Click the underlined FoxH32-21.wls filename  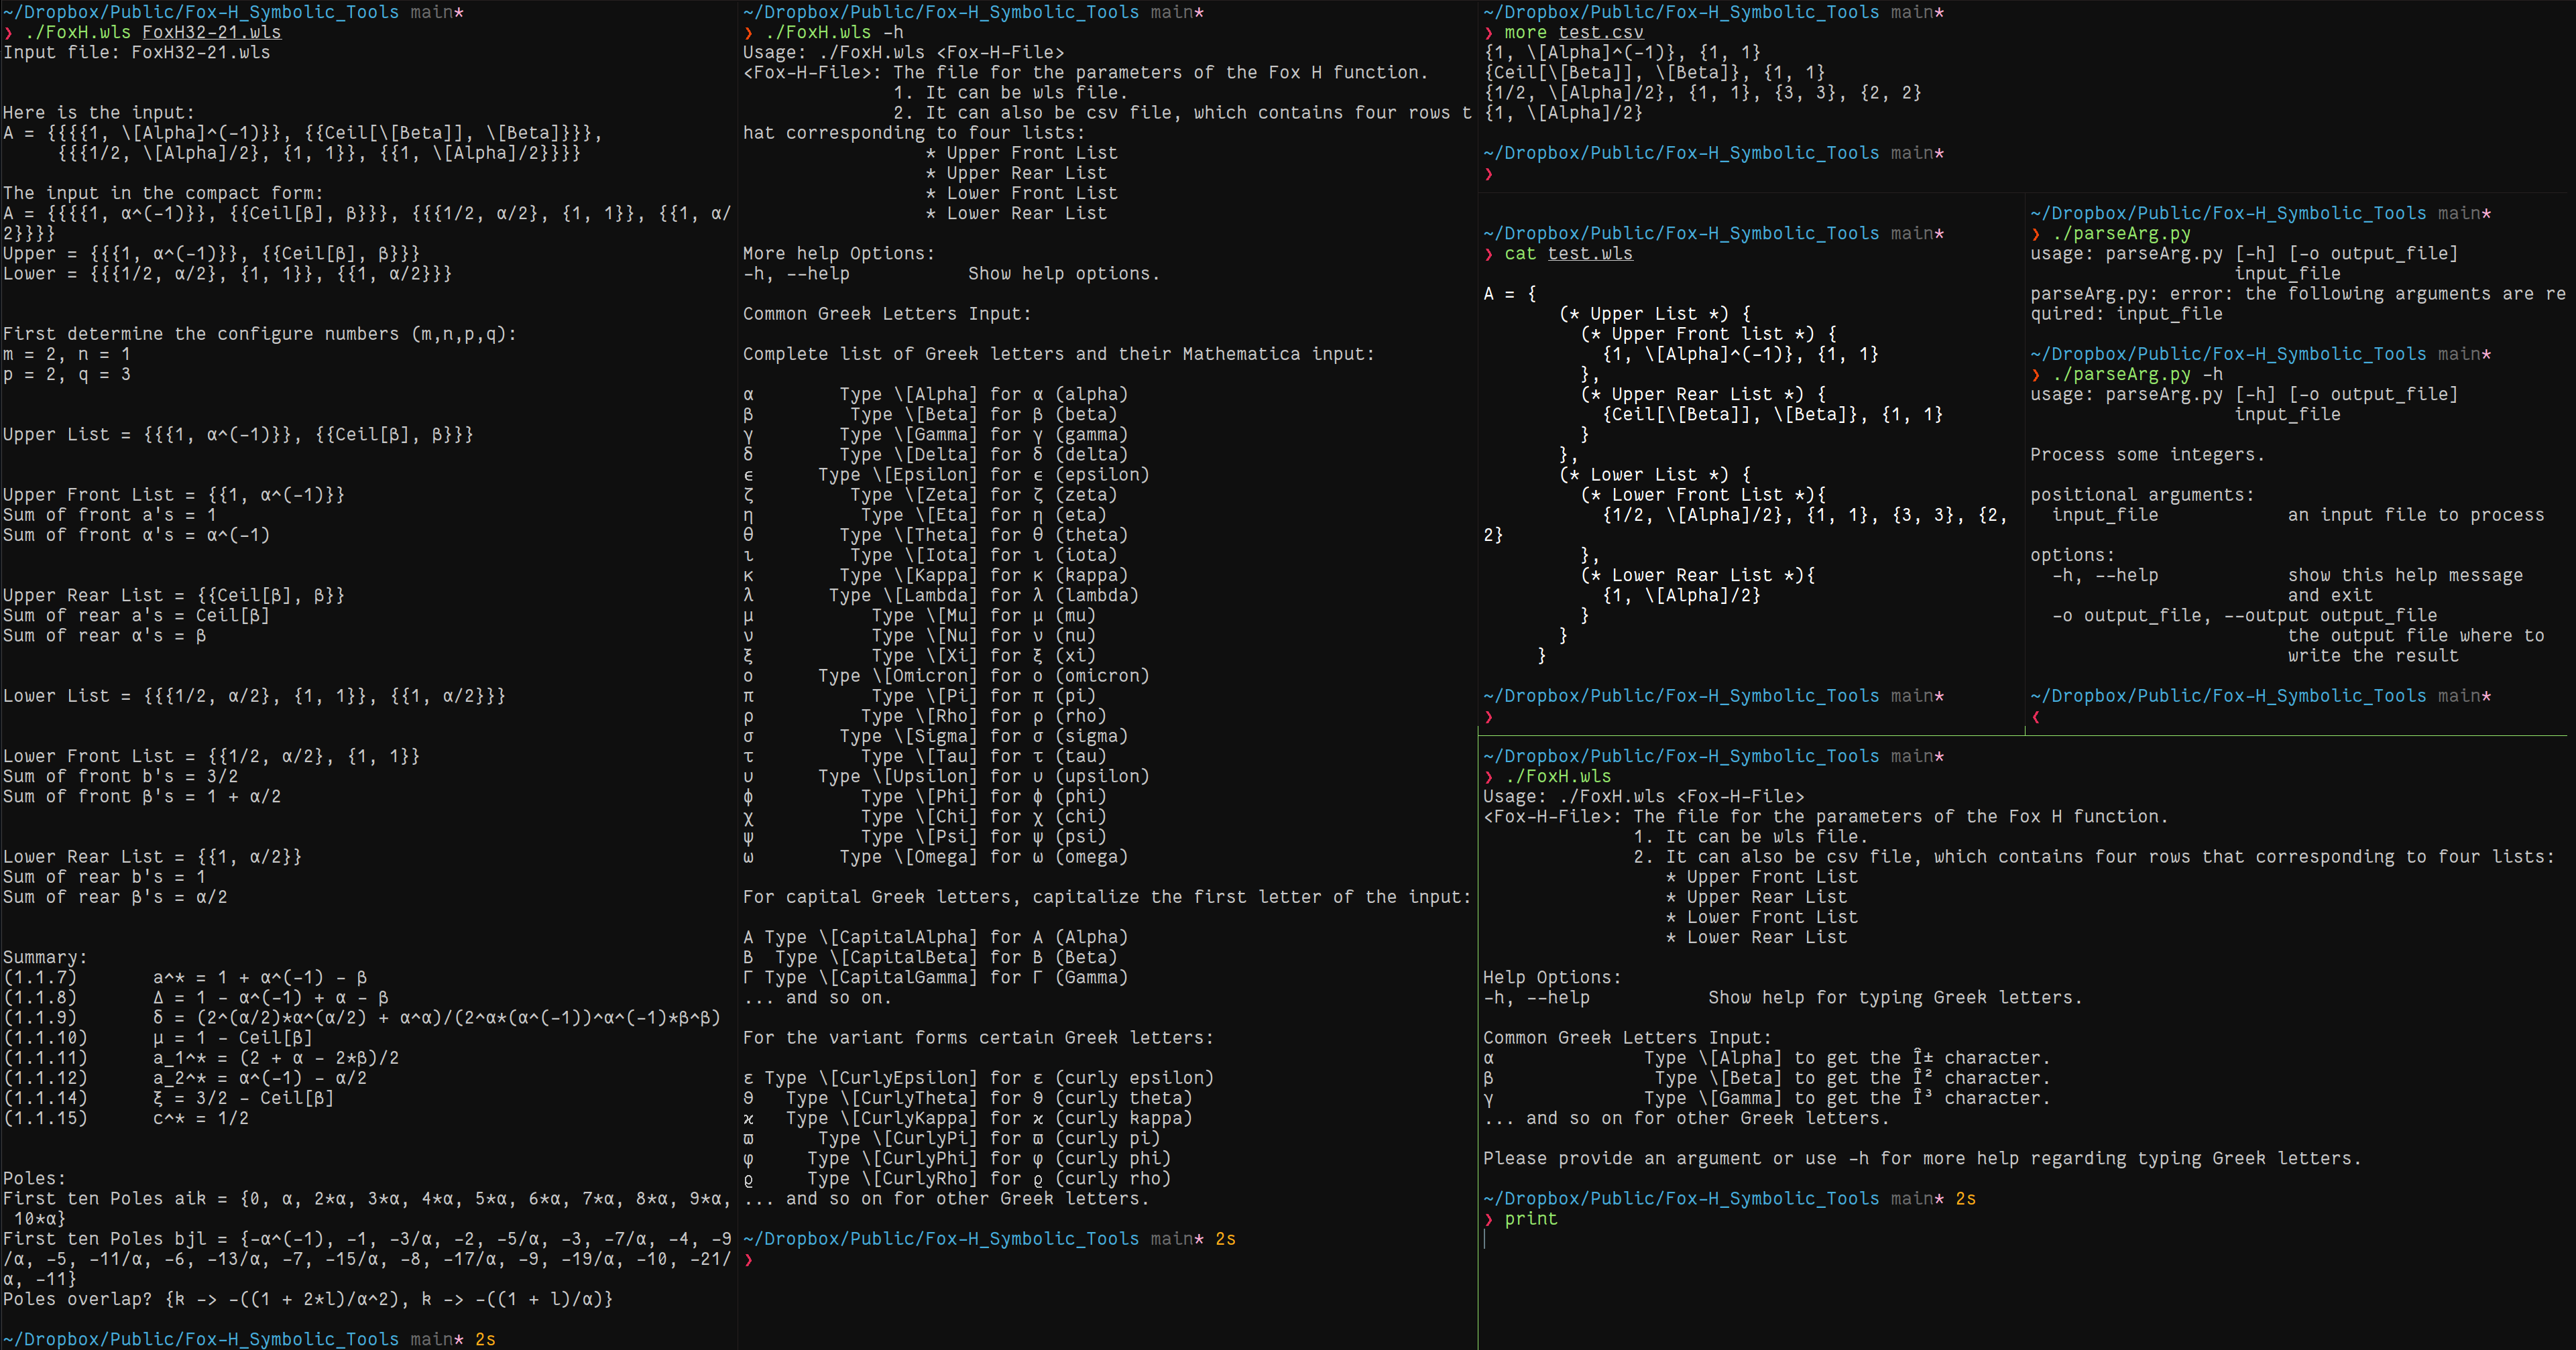[x=211, y=32]
